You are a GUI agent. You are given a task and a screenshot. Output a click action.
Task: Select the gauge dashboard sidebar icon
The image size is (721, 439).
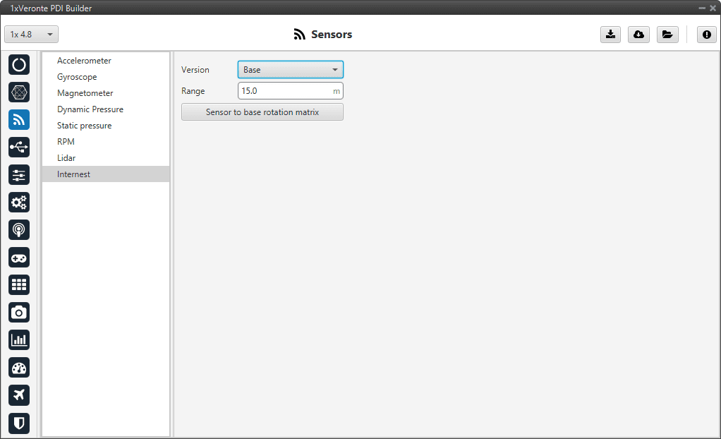click(19, 367)
